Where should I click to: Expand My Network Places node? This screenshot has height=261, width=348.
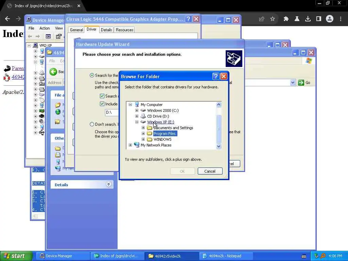pyautogui.click(x=130, y=145)
